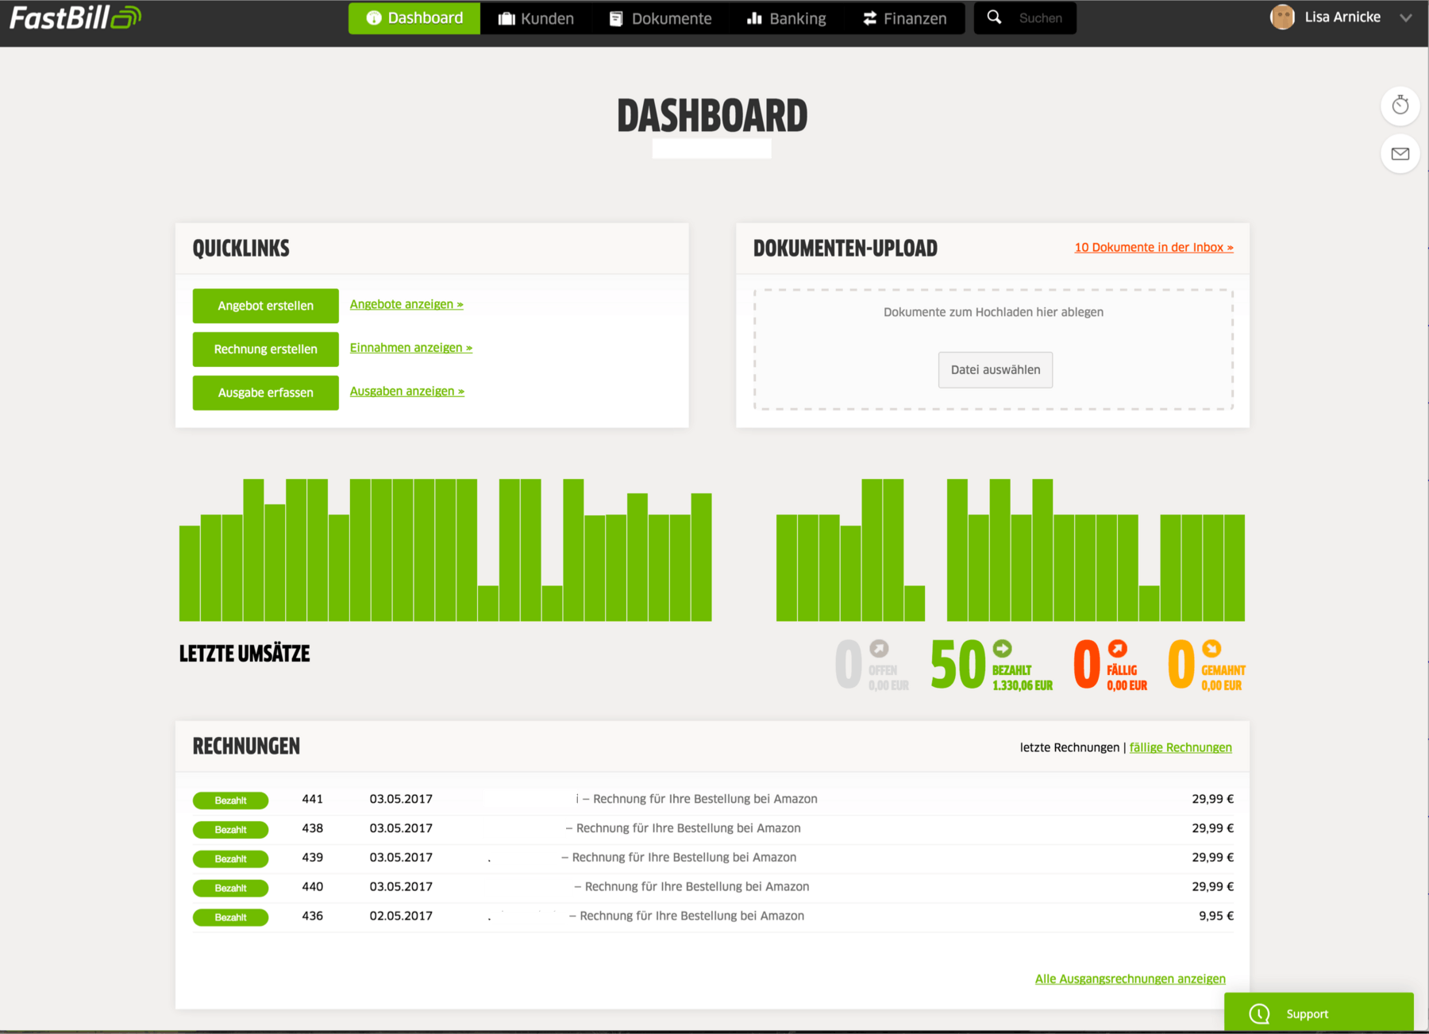Open the stopwatch time tracking icon
Viewport: 1429px width, 1034px height.
point(1400,106)
